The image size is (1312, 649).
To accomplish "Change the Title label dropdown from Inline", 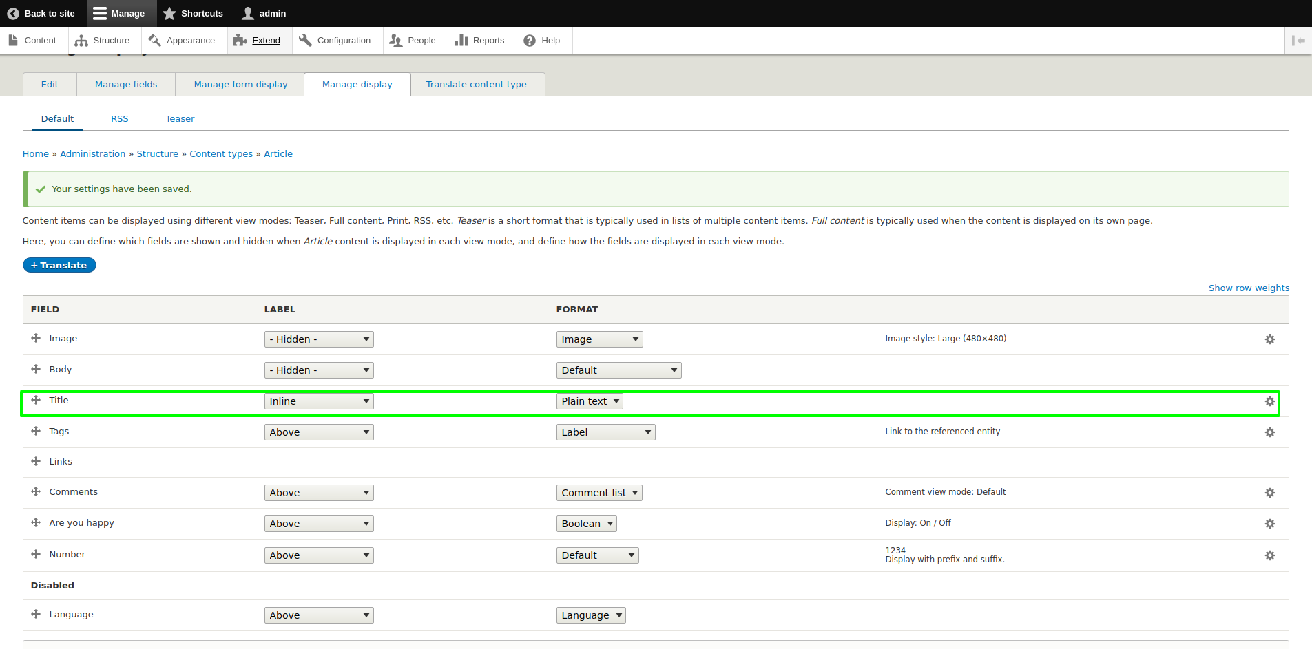I will (x=318, y=401).
